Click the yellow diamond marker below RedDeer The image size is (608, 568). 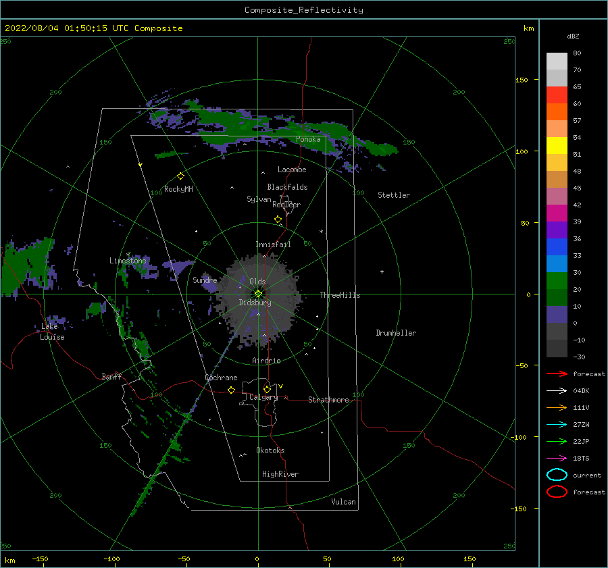tap(278, 220)
